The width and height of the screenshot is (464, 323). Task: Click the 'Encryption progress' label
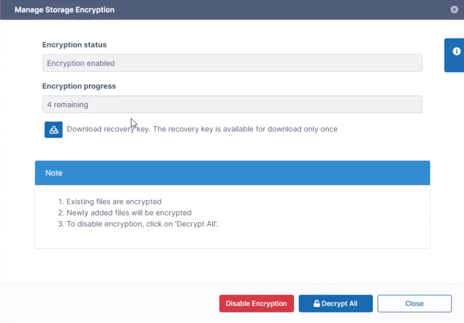click(79, 86)
